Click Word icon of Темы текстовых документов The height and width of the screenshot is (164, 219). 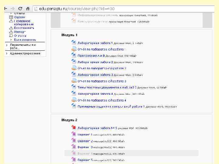click(74, 87)
